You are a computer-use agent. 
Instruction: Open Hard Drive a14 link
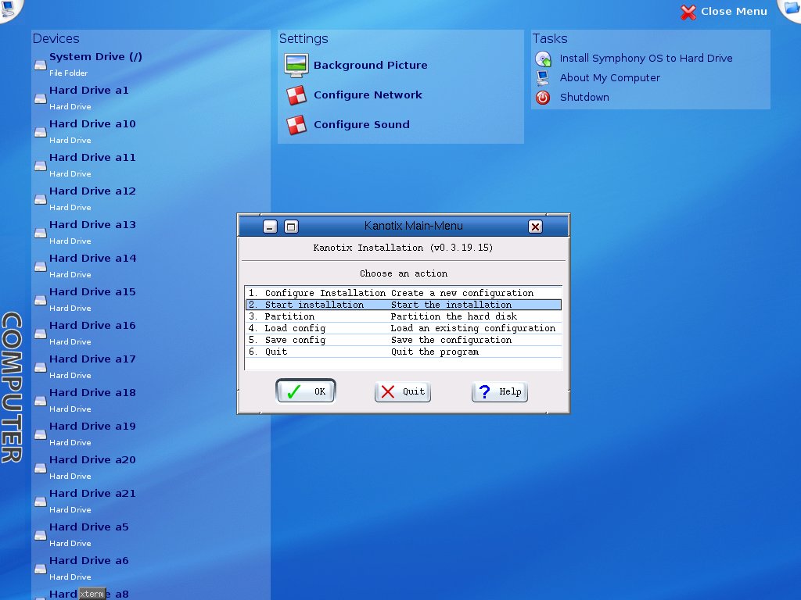click(93, 258)
